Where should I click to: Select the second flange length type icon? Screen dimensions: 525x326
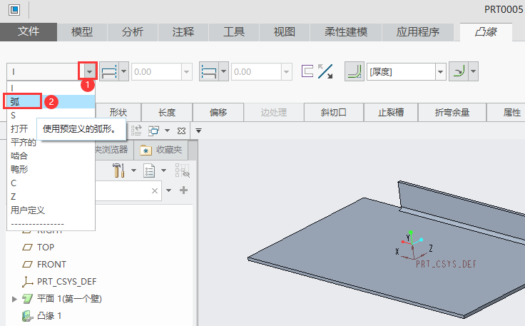209,71
